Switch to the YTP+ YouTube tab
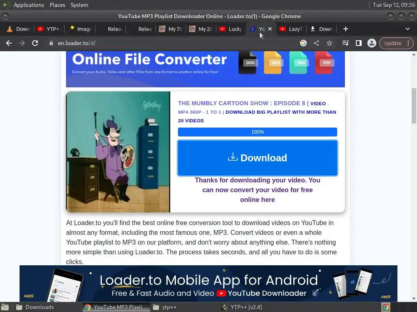Image resolution: width=417 pixels, height=312 pixels. click(49, 29)
